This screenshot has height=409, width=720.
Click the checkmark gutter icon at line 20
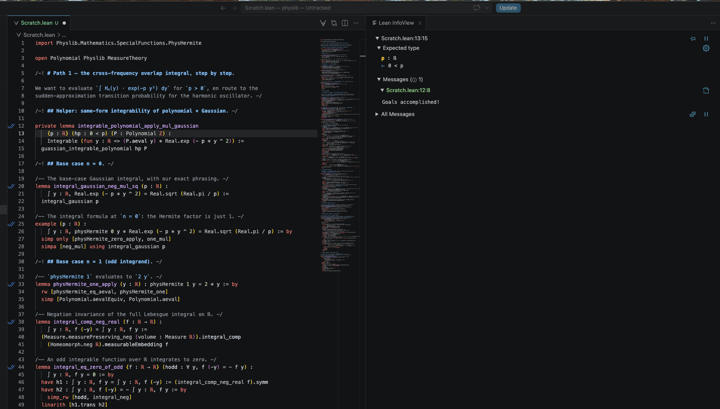pyautogui.click(x=11, y=186)
